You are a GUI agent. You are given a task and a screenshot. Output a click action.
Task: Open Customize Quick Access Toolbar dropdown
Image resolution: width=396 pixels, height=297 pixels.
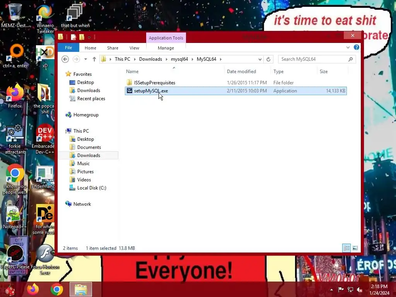coord(89,38)
